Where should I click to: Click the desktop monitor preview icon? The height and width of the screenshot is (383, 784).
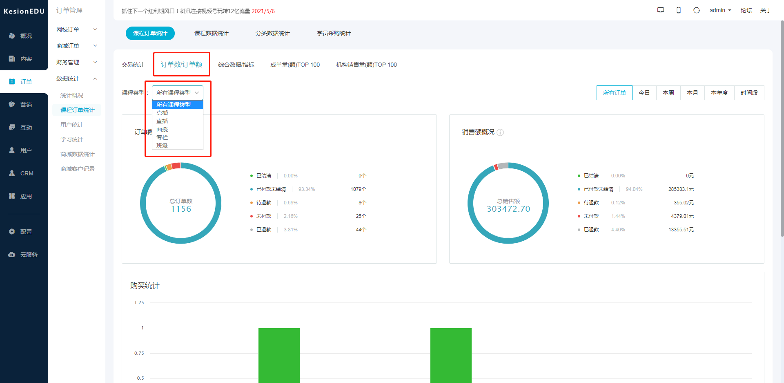661,10
